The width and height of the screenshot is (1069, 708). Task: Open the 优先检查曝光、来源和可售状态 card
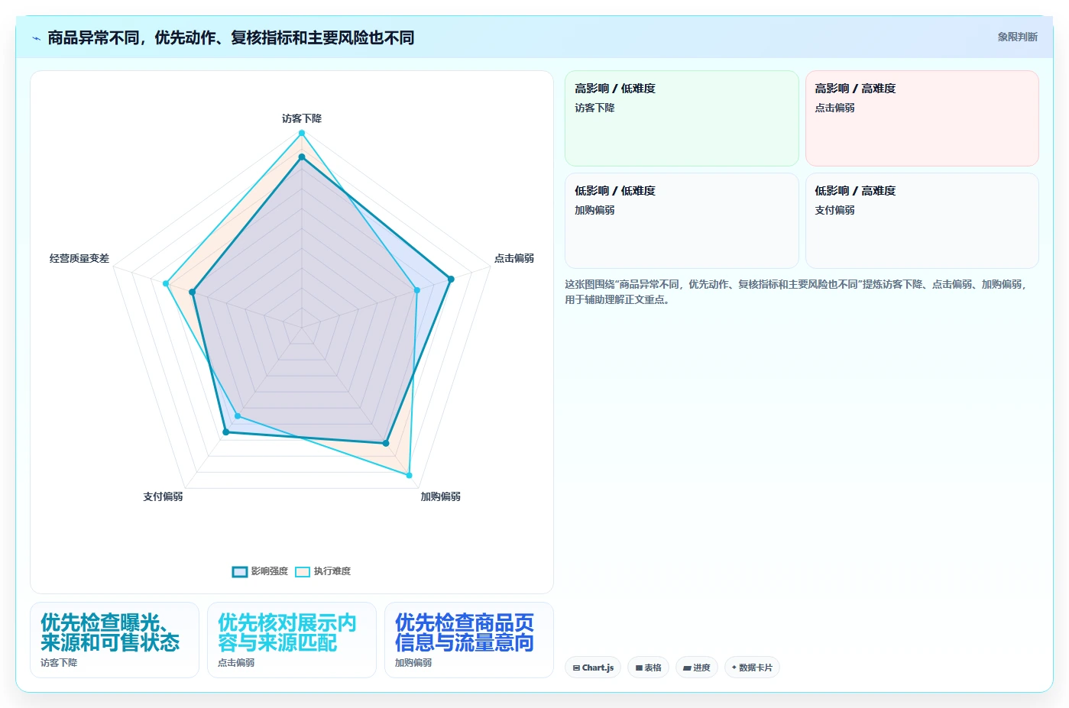[x=115, y=640]
